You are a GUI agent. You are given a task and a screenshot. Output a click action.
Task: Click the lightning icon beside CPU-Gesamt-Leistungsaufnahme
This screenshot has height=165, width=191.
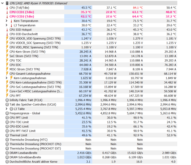pyautogui.click(x=7, y=74)
